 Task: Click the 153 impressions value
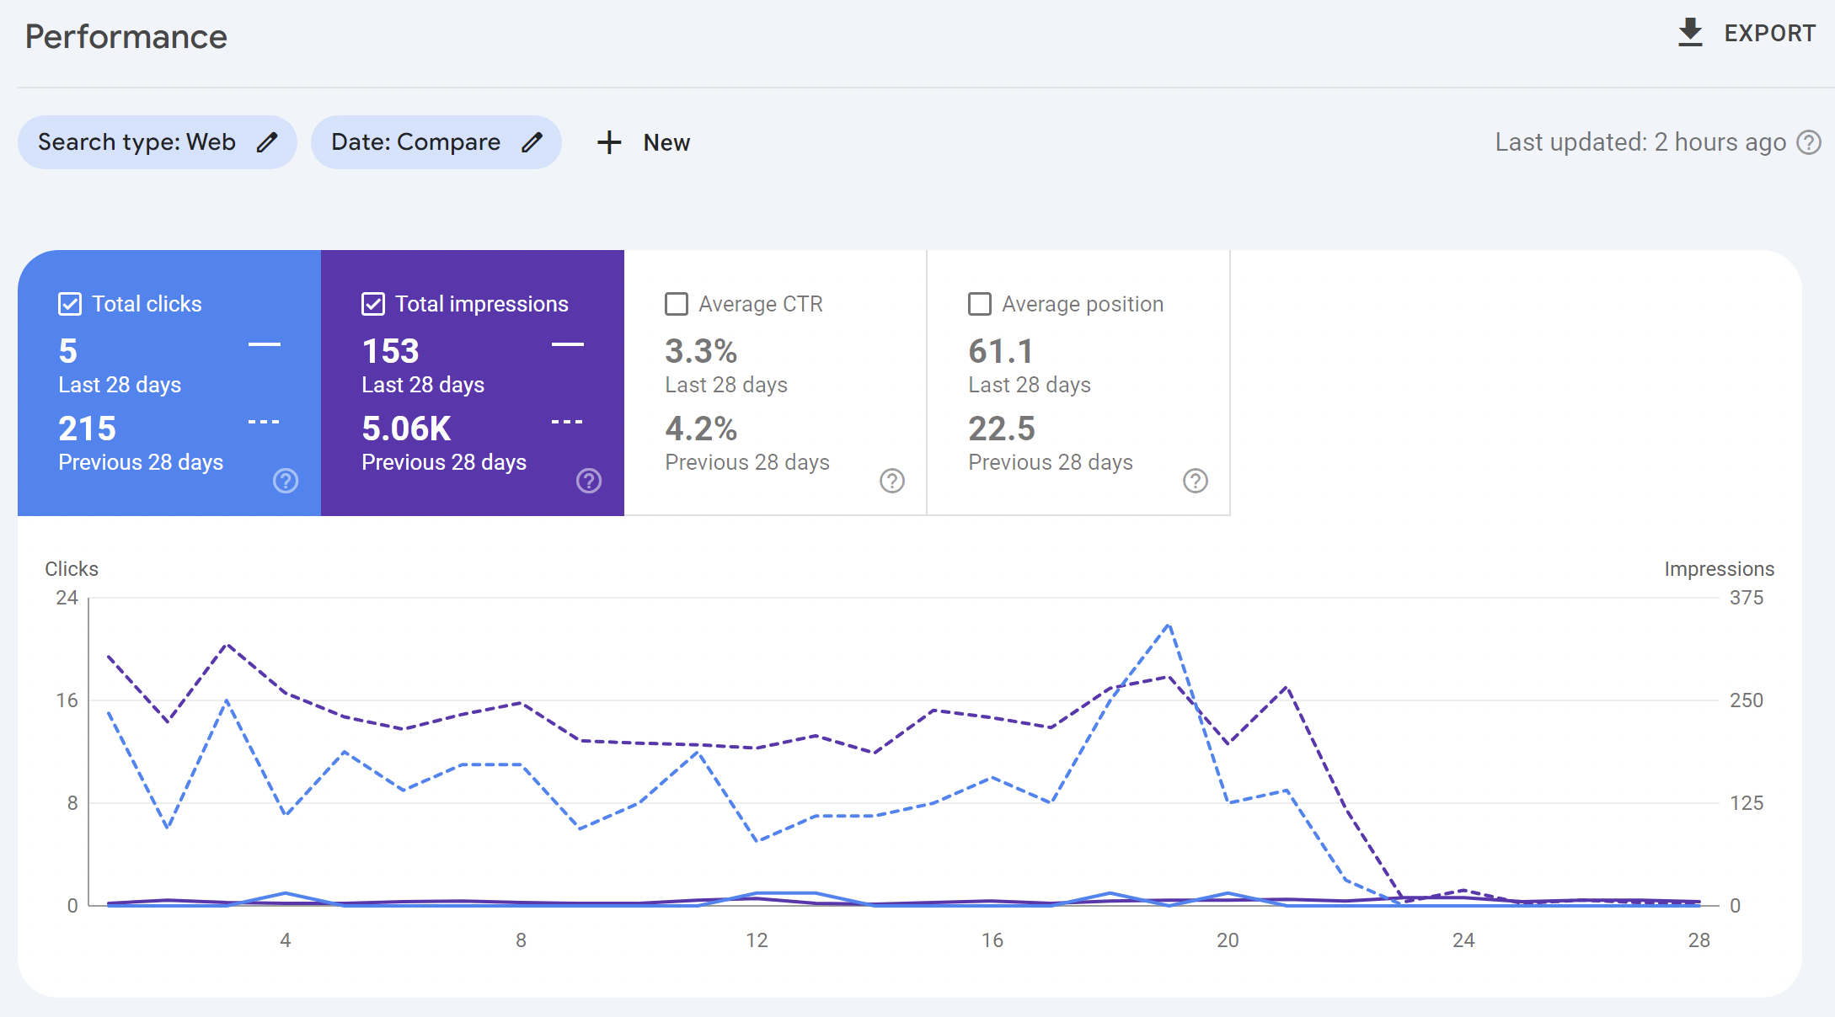[390, 351]
